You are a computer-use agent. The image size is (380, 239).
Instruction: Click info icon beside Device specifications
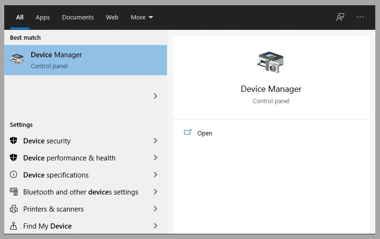[x=14, y=175]
